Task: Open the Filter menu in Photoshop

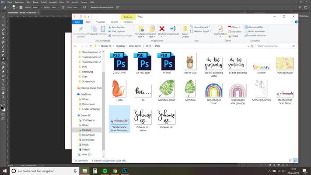Action: pos(61,2)
